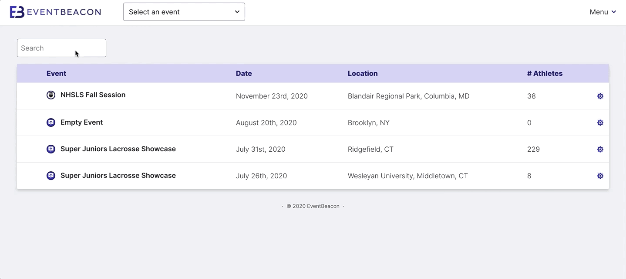Image resolution: width=626 pixels, height=279 pixels.
Task: Open gear settings for July 26th Showcase
Action: click(x=600, y=176)
